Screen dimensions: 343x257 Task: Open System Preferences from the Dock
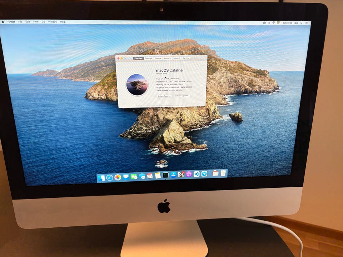point(181,175)
